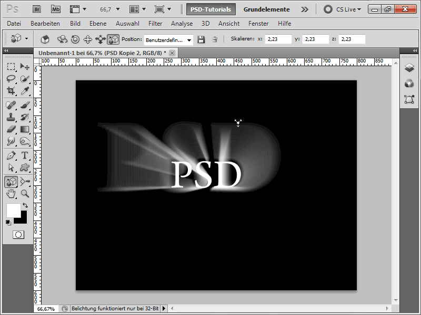Swap foreground and background colors
Image resolution: width=421 pixels, height=315 pixels.
pyautogui.click(x=25, y=205)
